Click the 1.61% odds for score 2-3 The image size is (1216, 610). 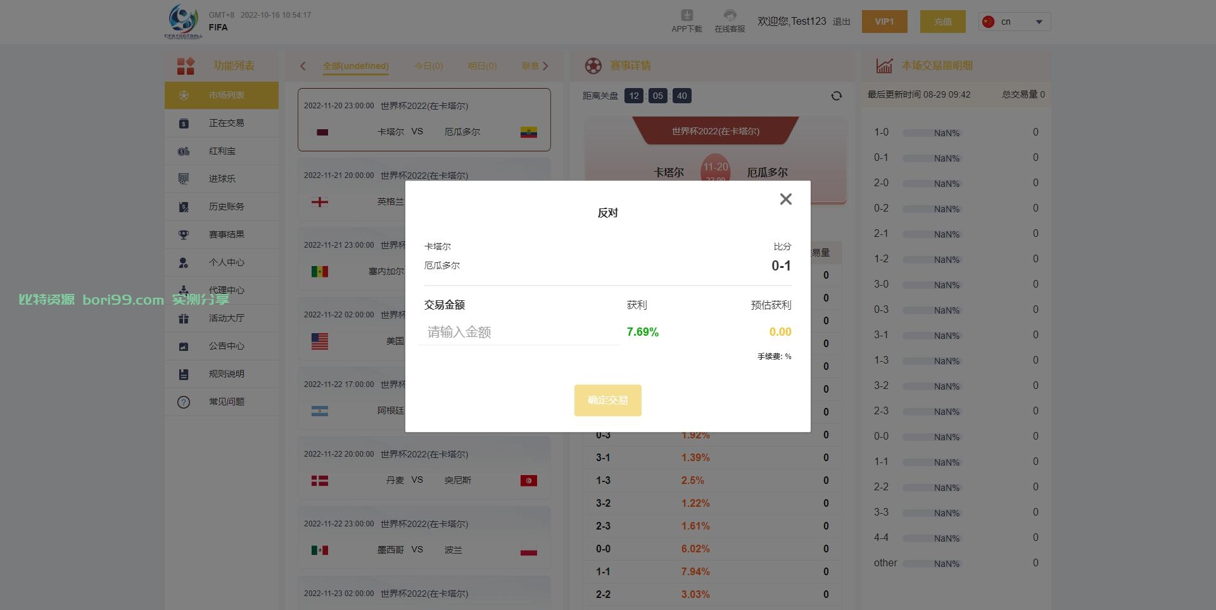pos(695,526)
